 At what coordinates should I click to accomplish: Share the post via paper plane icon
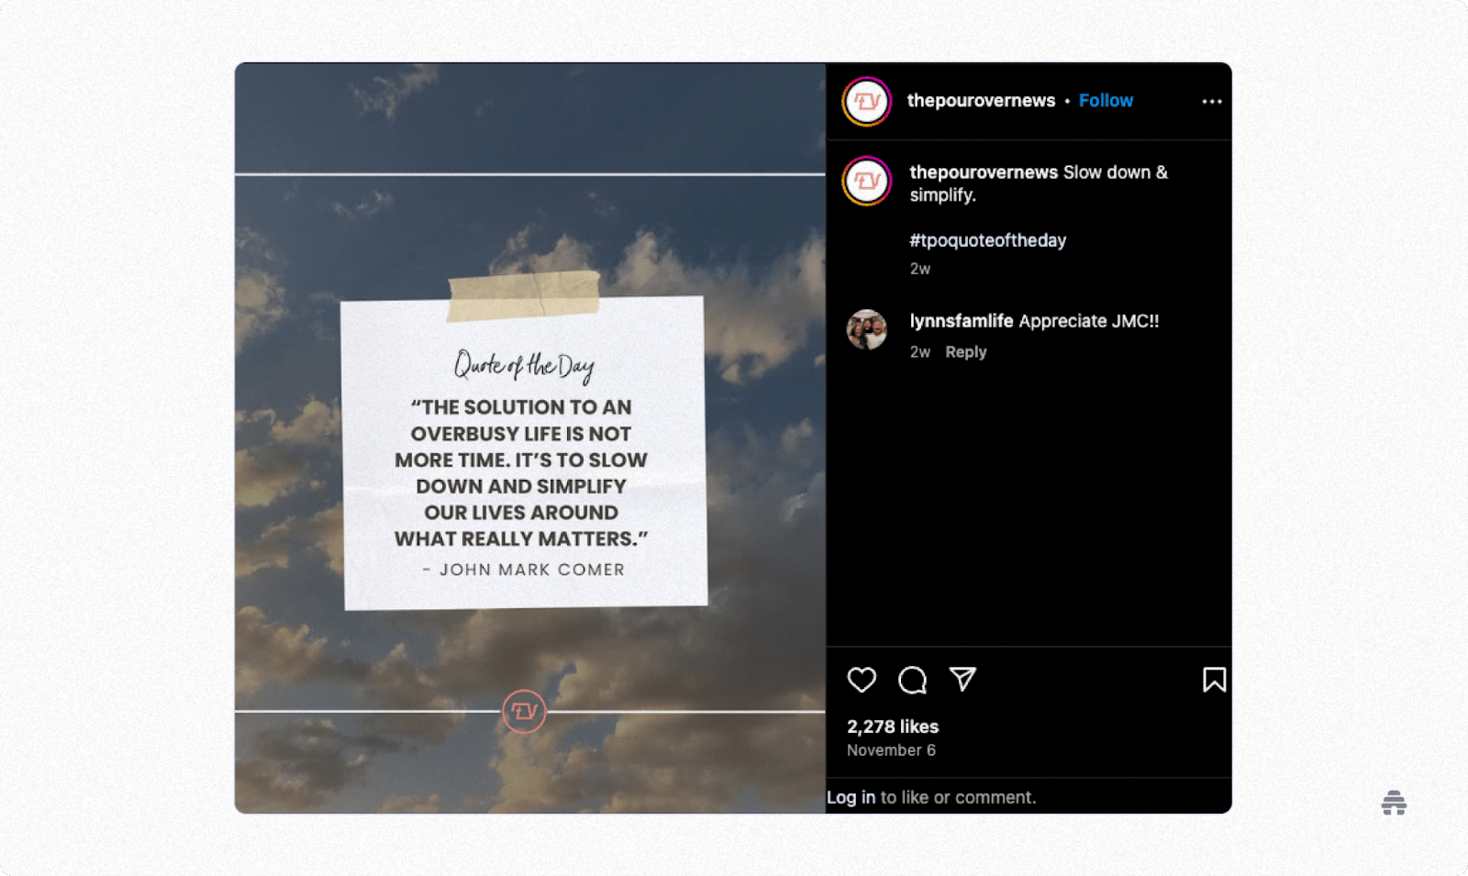point(962,679)
